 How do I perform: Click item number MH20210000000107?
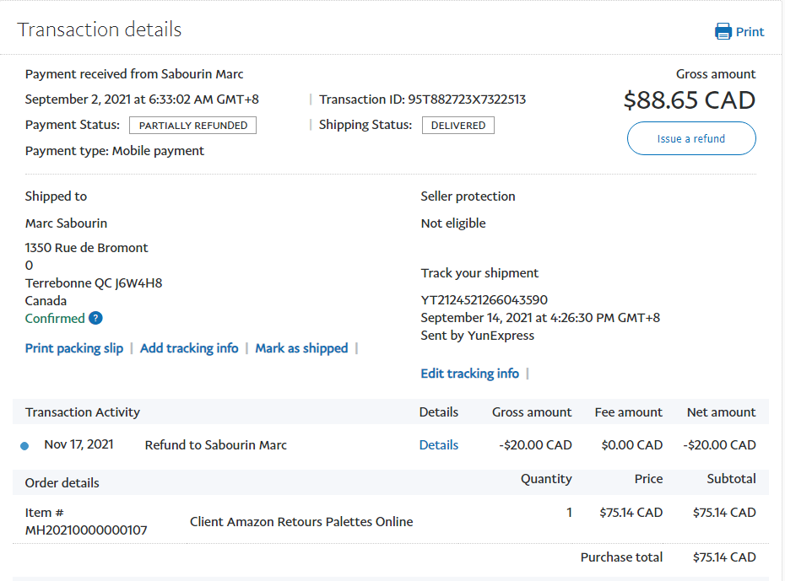click(x=86, y=530)
